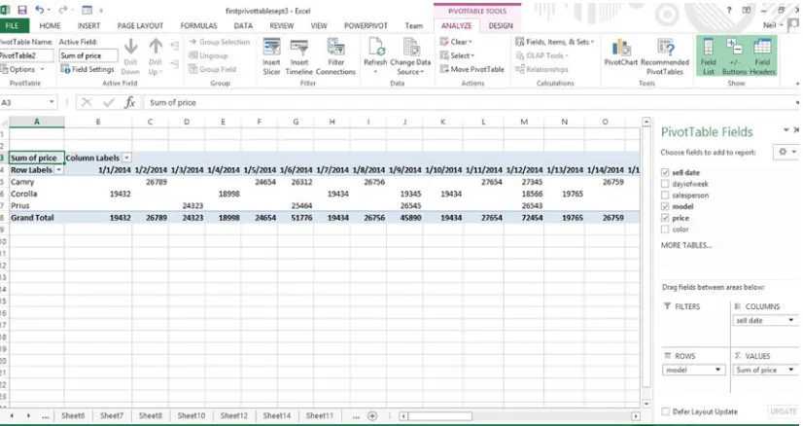The height and width of the screenshot is (426, 803).
Task: Open the POWERPIVOT tab
Action: 366,25
